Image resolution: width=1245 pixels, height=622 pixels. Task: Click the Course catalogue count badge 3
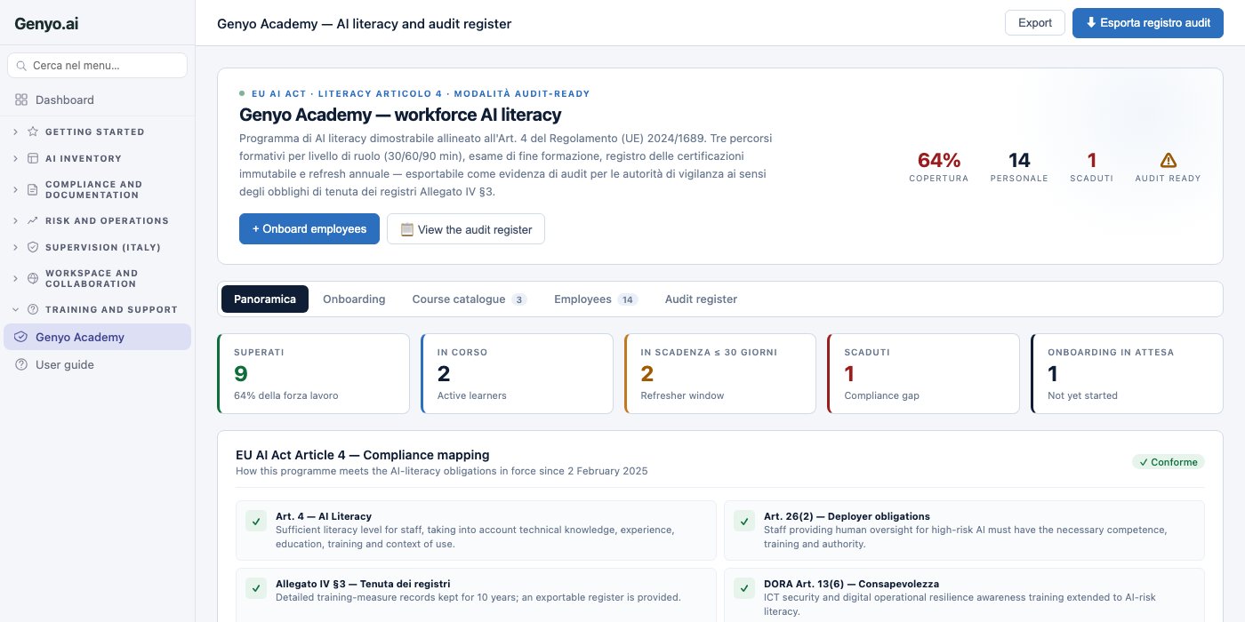point(519,300)
